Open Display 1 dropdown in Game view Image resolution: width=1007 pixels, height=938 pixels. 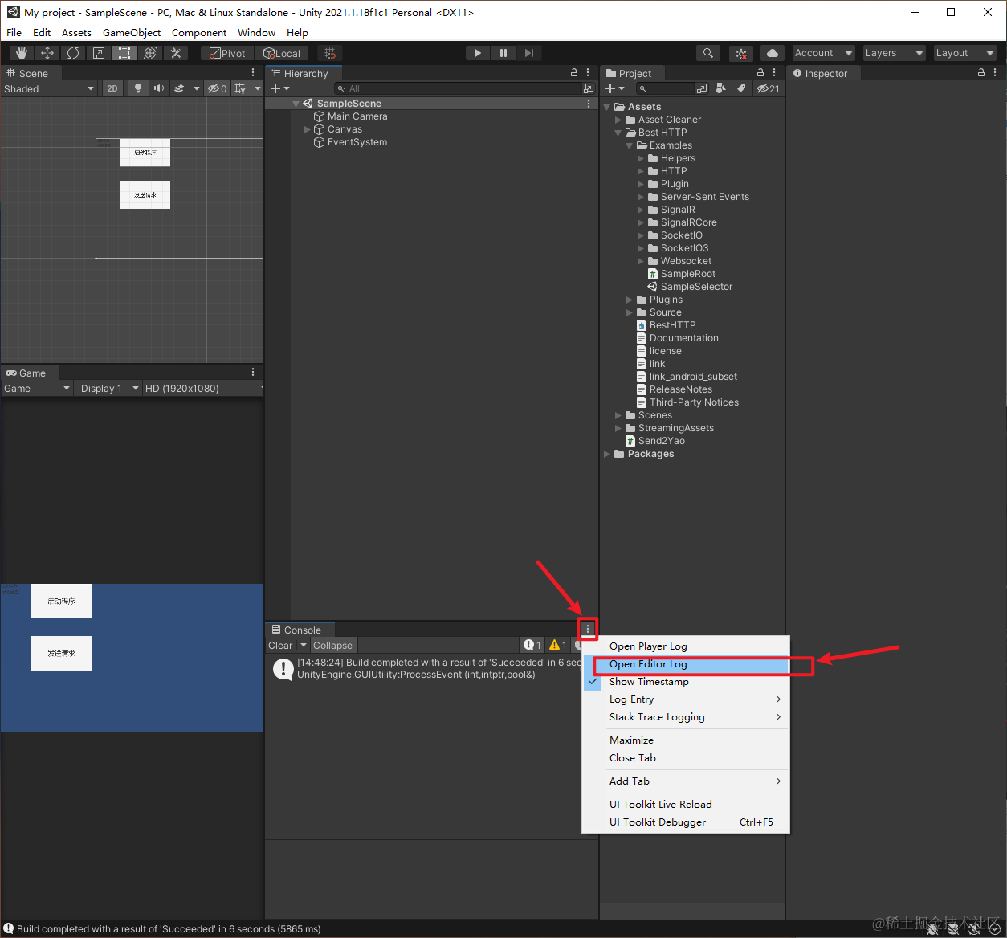[108, 389]
